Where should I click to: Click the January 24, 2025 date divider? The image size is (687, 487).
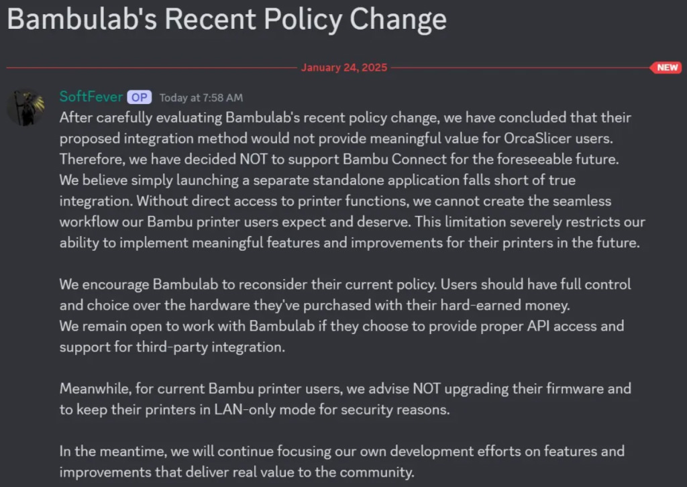[344, 68]
